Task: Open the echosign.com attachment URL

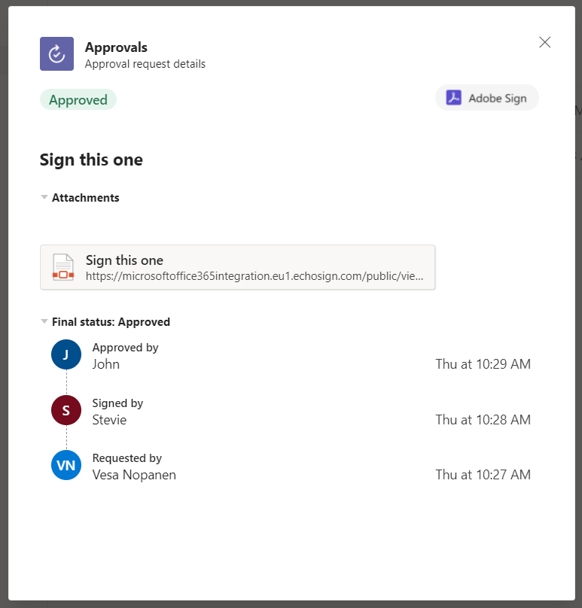Action: [254, 276]
